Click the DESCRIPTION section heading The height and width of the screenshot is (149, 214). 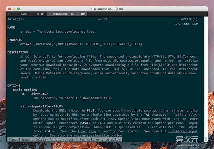(x=18, y=52)
